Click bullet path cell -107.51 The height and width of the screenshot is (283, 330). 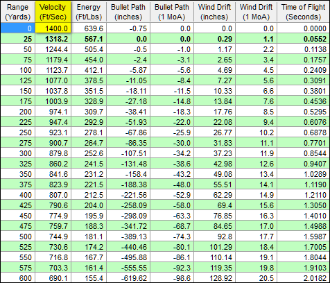[128, 153]
